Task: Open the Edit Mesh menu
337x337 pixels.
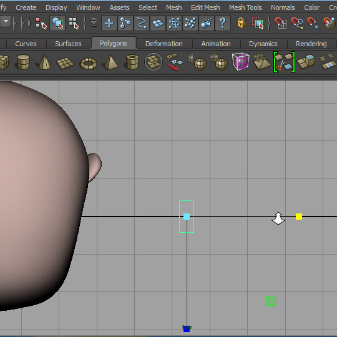Action: [205, 7]
